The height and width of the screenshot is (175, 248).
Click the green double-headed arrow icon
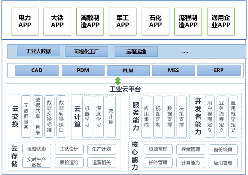tap(118, 81)
